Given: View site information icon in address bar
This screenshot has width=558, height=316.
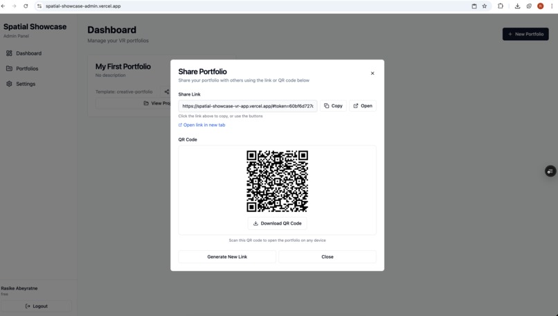Looking at the screenshot, I should coord(39,6).
